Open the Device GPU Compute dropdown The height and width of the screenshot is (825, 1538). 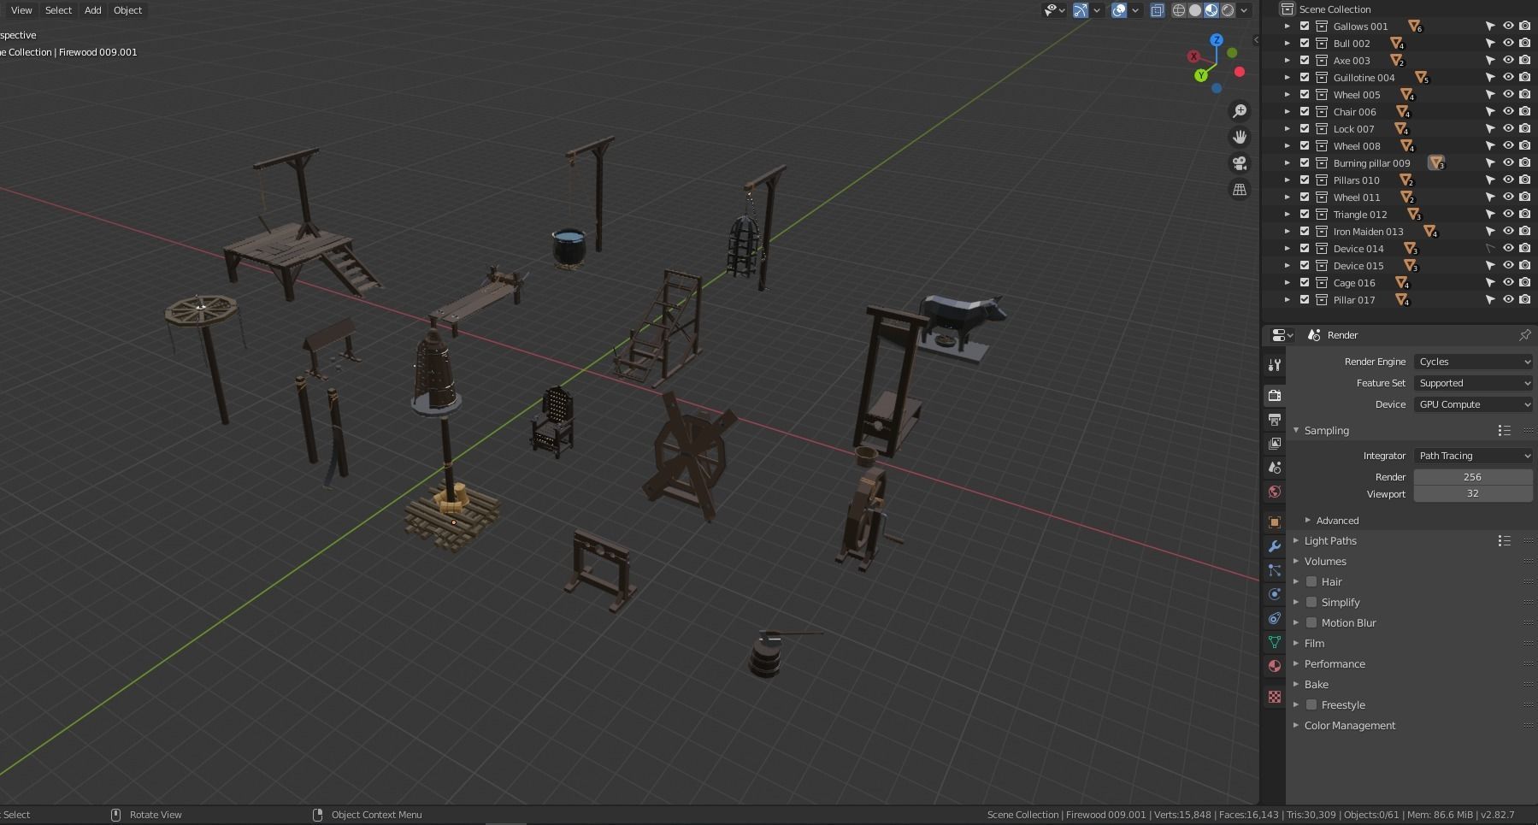click(x=1473, y=404)
